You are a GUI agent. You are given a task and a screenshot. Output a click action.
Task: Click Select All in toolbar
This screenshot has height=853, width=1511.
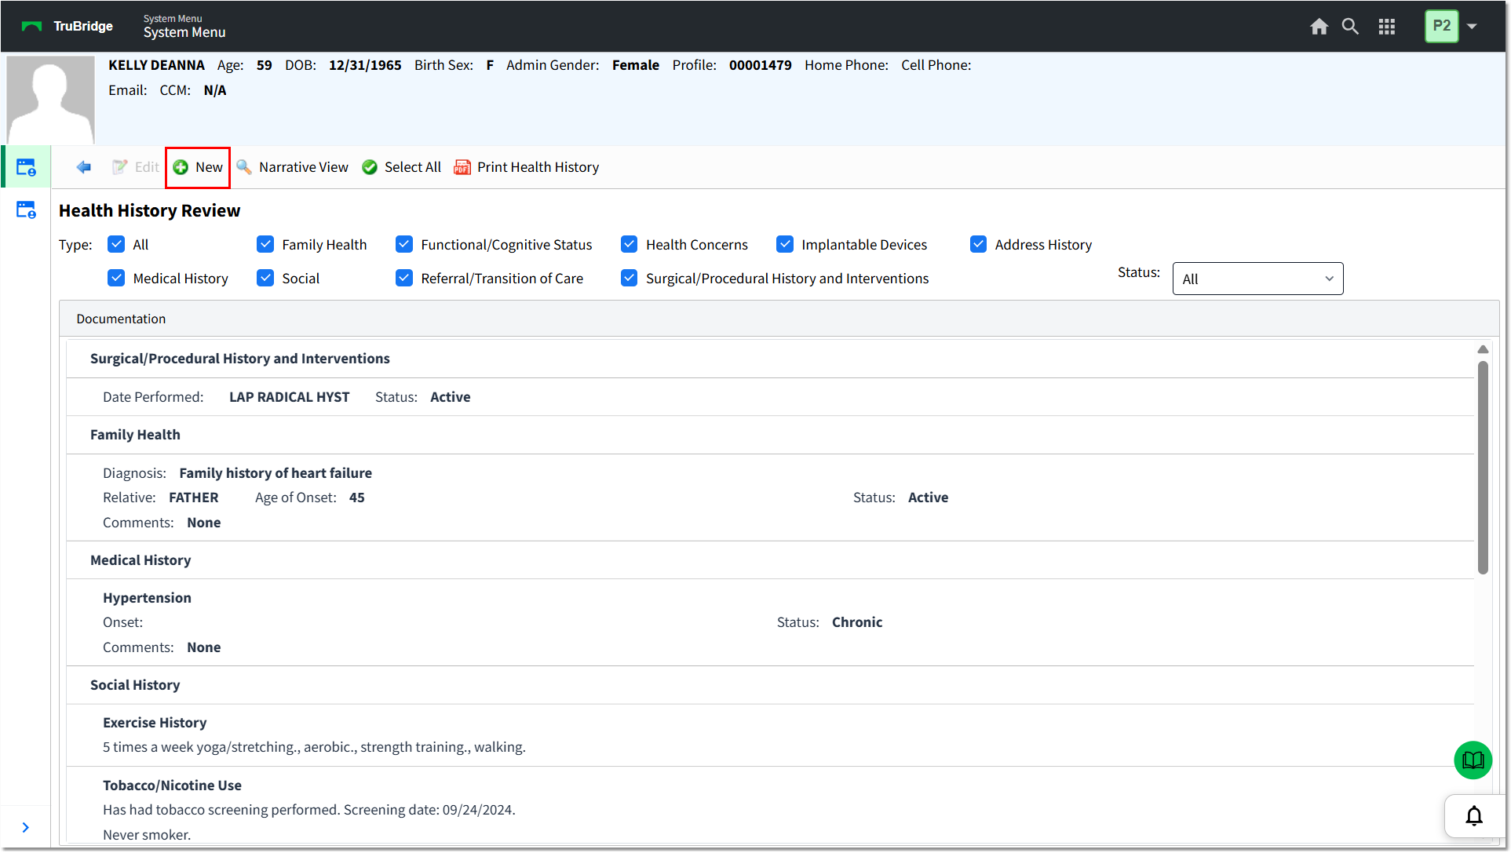point(401,167)
